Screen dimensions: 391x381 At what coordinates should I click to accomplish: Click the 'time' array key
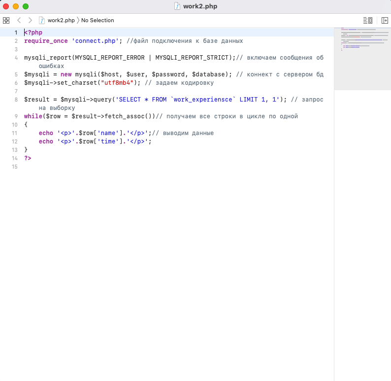pos(108,141)
